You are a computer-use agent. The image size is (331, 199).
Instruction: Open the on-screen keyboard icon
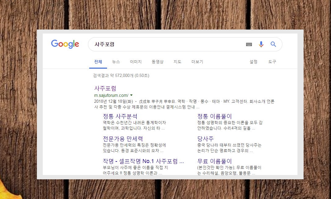pos(249,44)
